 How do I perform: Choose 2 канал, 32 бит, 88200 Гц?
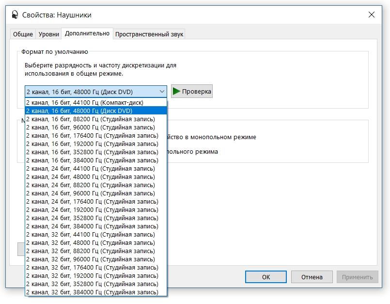[x=96, y=251]
